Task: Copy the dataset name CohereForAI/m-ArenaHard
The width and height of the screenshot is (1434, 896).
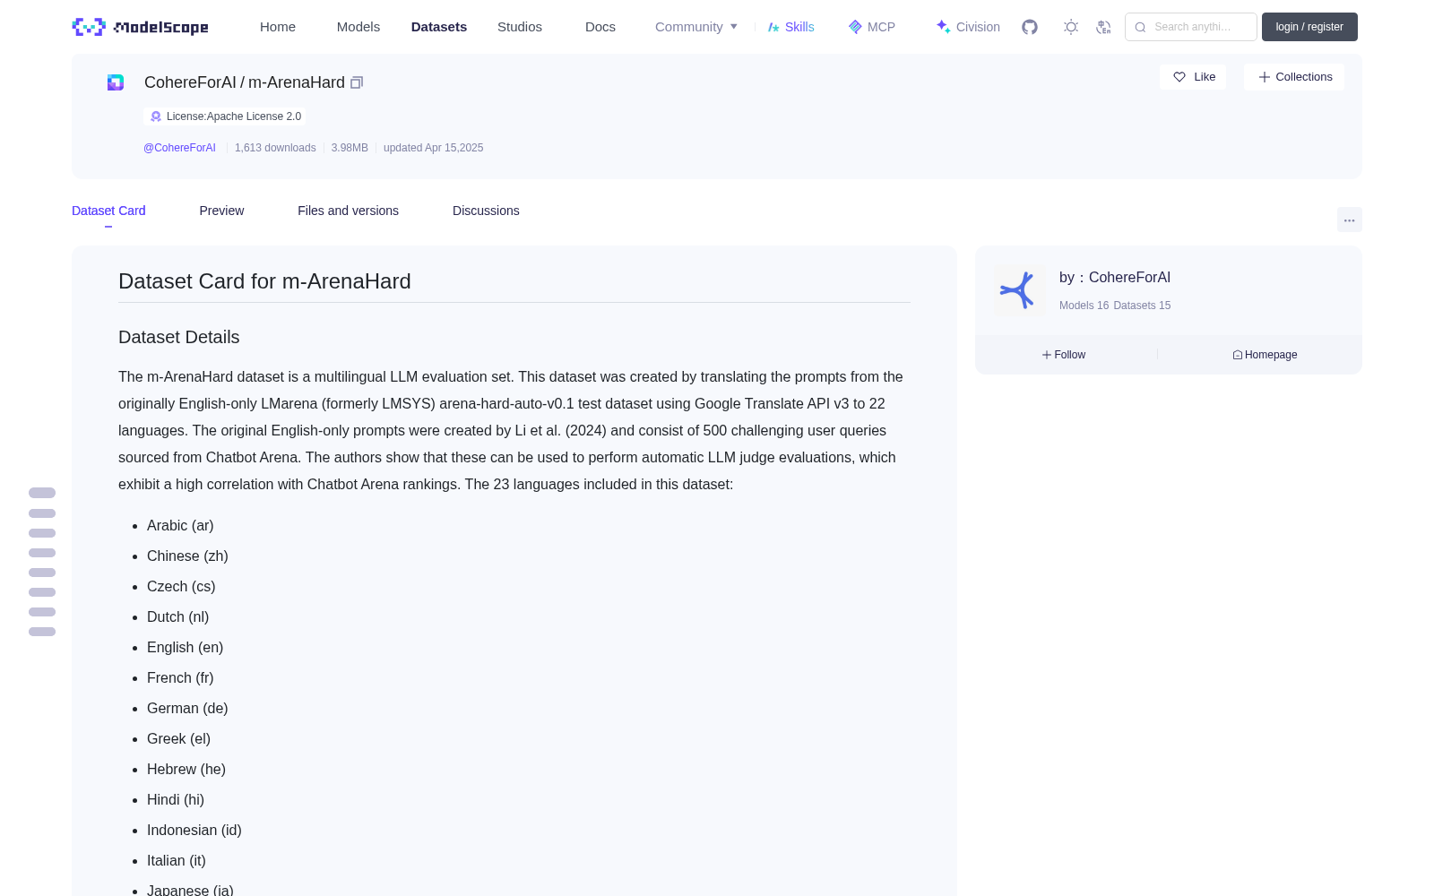Action: click(357, 82)
